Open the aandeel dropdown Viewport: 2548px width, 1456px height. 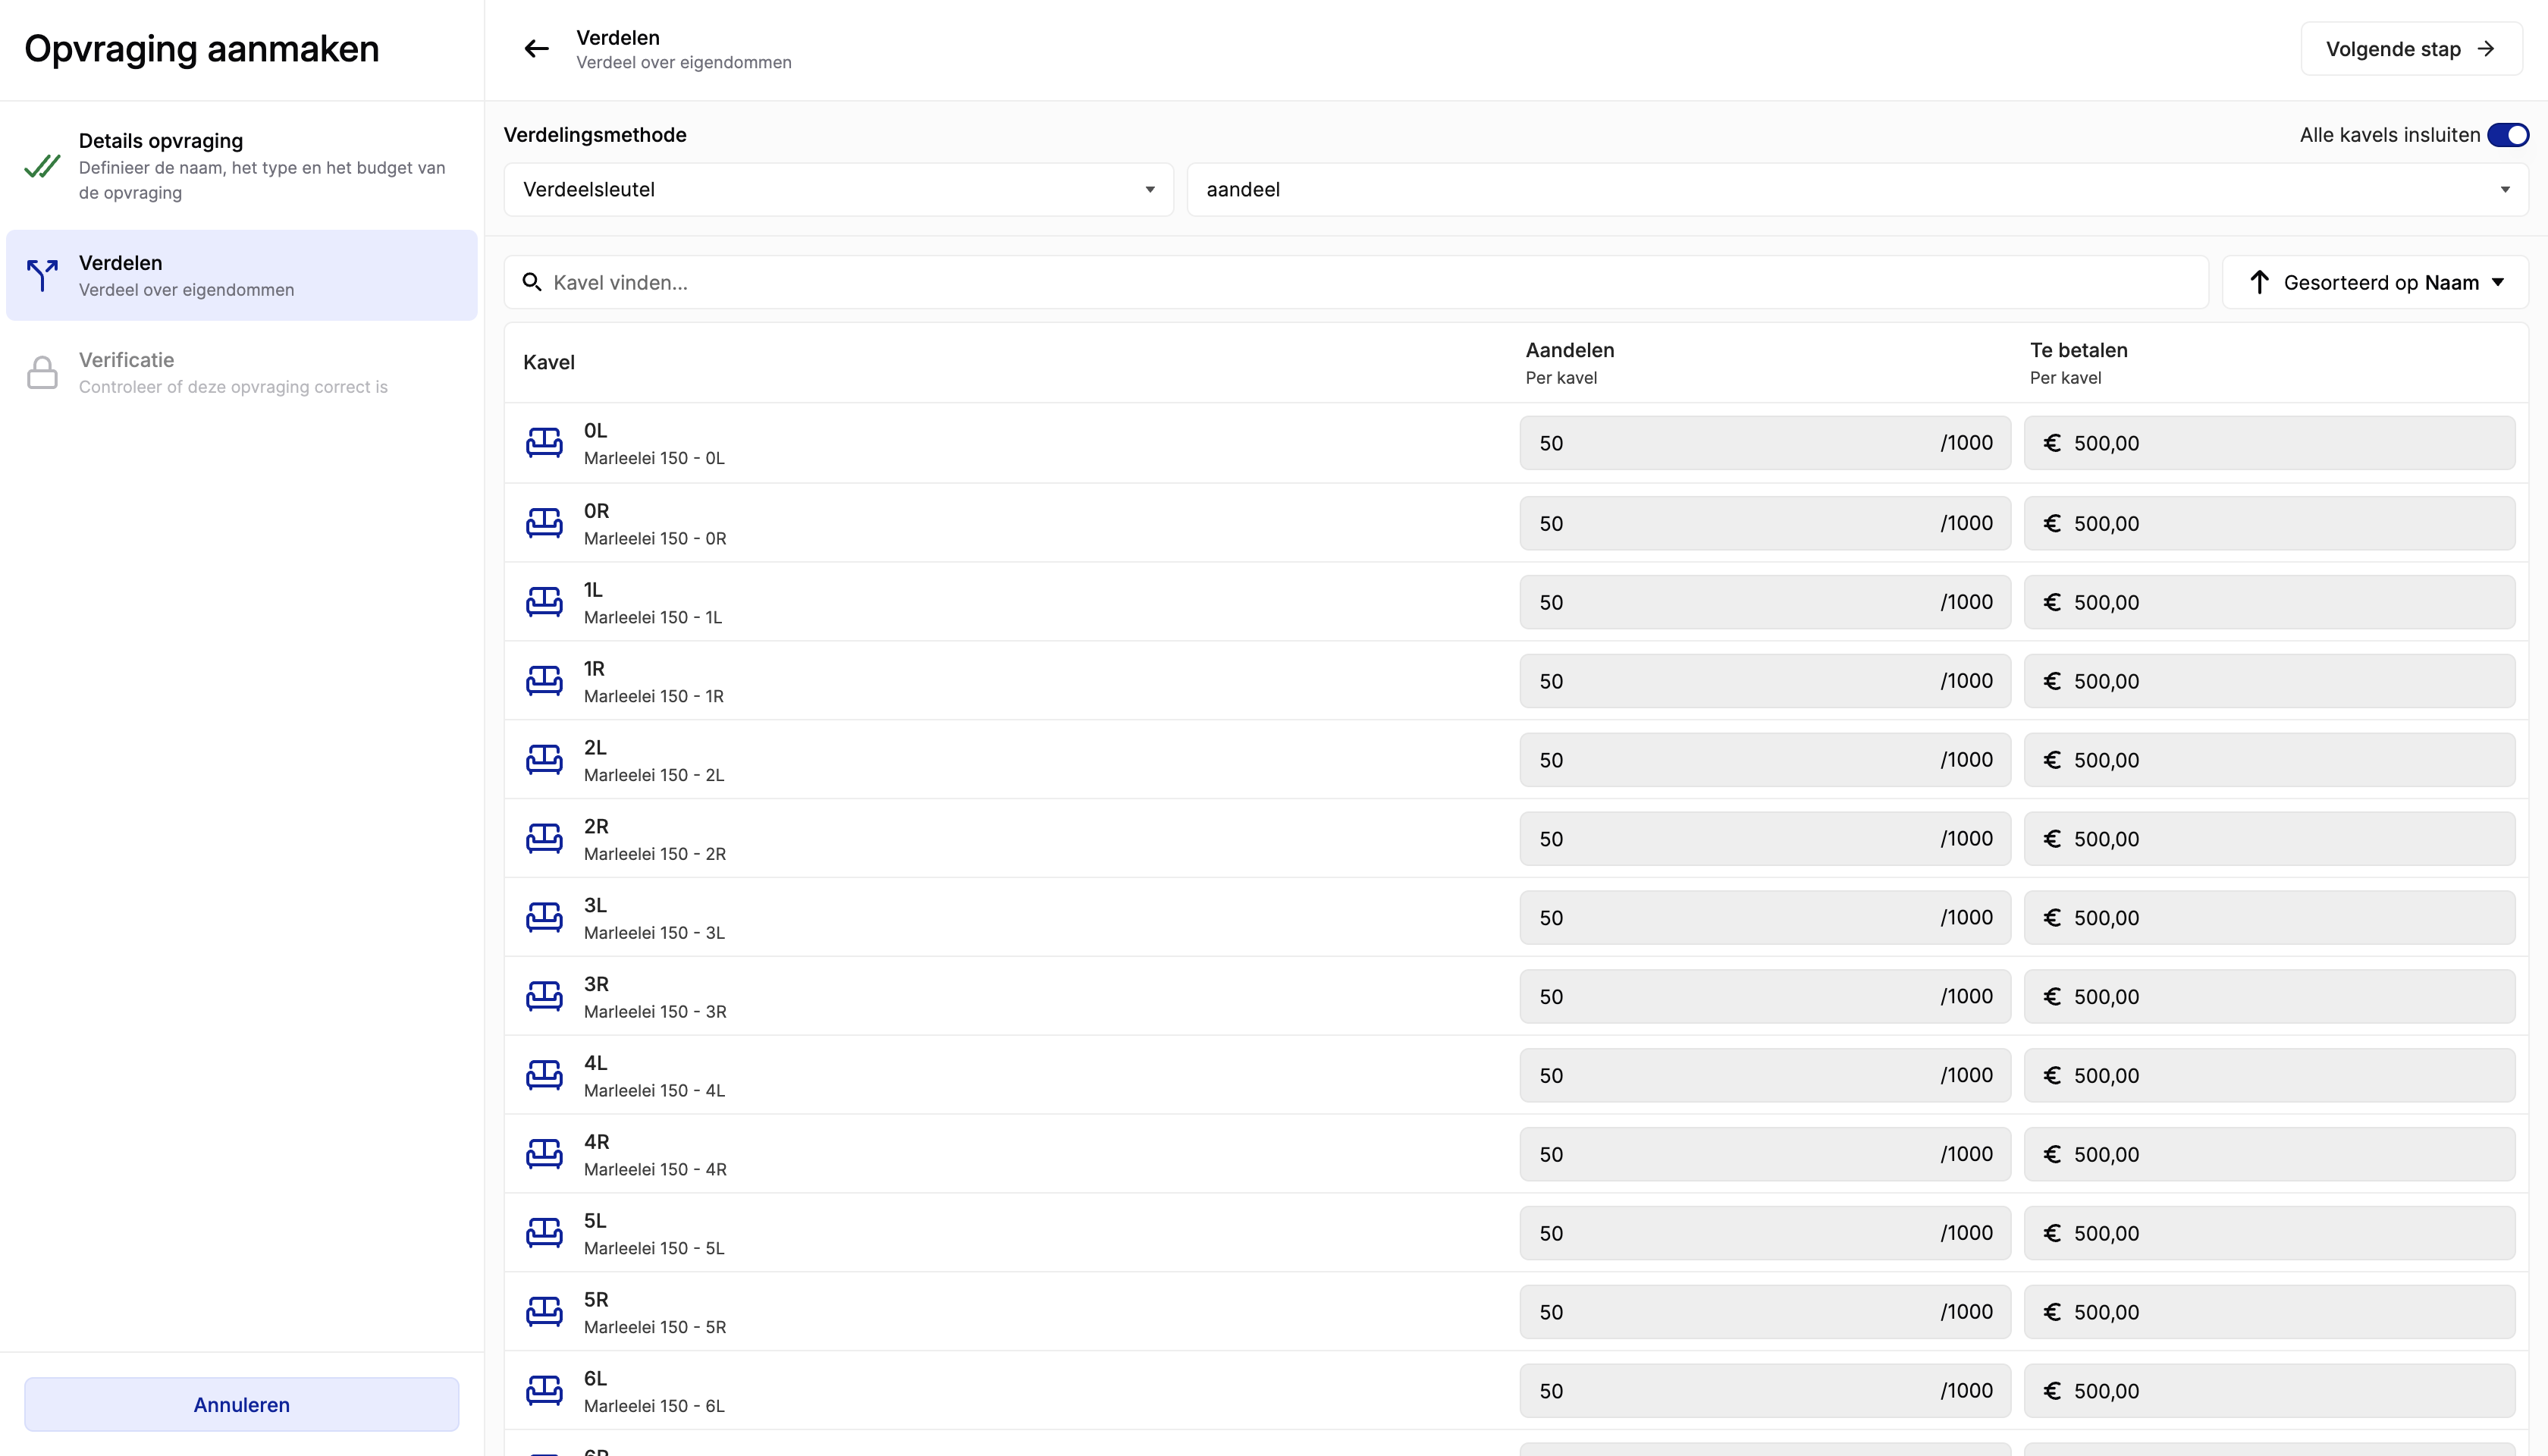tap(1857, 190)
